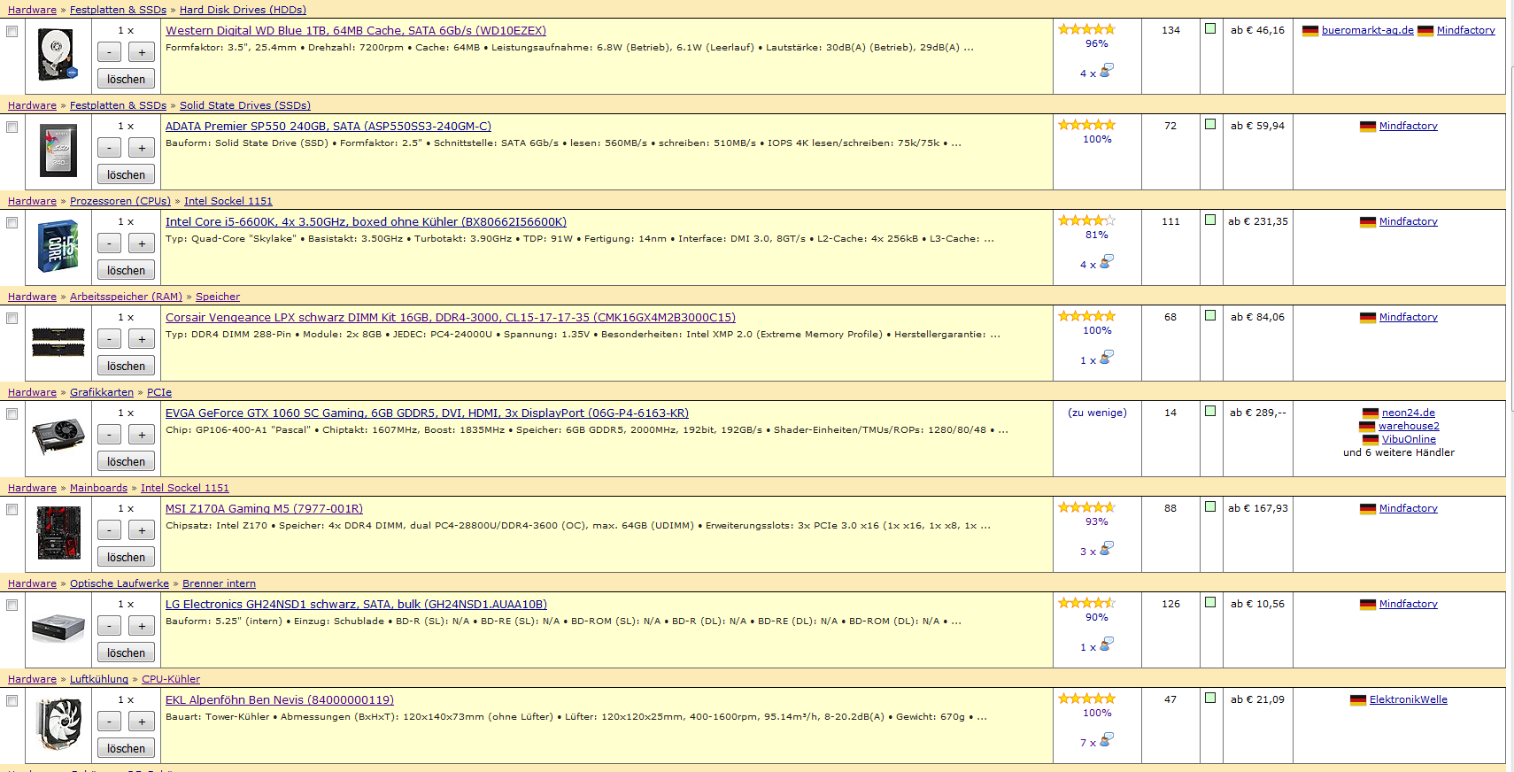
Task: Toggle green checkbox next to EVGA price 289
Action: [x=1210, y=411]
